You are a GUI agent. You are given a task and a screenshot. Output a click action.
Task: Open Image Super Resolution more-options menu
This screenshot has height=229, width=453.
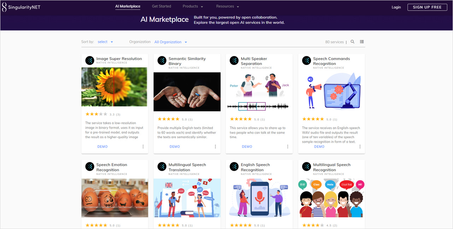coord(143,147)
